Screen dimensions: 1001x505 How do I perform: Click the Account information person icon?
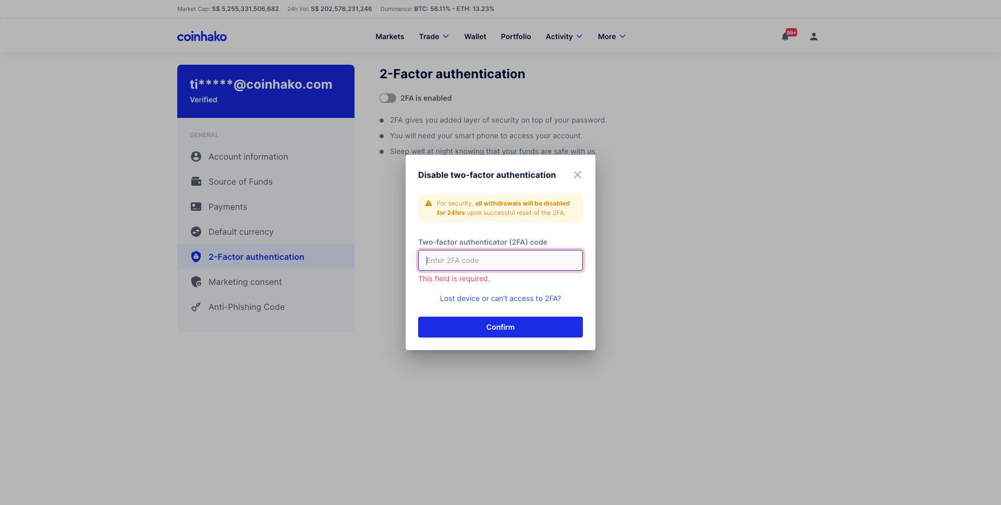(196, 157)
